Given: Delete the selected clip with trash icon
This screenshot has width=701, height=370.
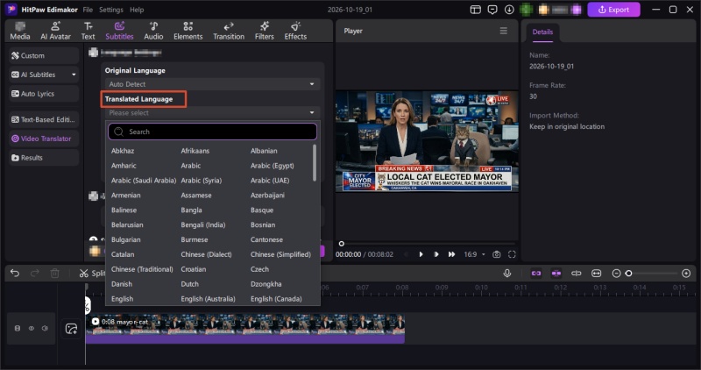Looking at the screenshot, I should coord(54,273).
